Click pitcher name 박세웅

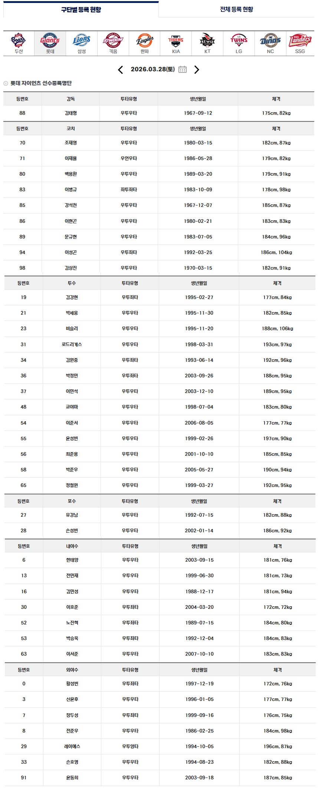72,313
